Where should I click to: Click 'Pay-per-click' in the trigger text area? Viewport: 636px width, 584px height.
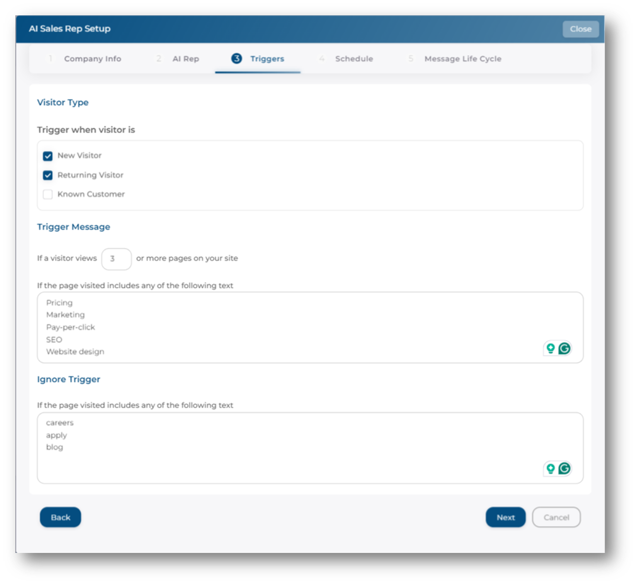coord(71,327)
